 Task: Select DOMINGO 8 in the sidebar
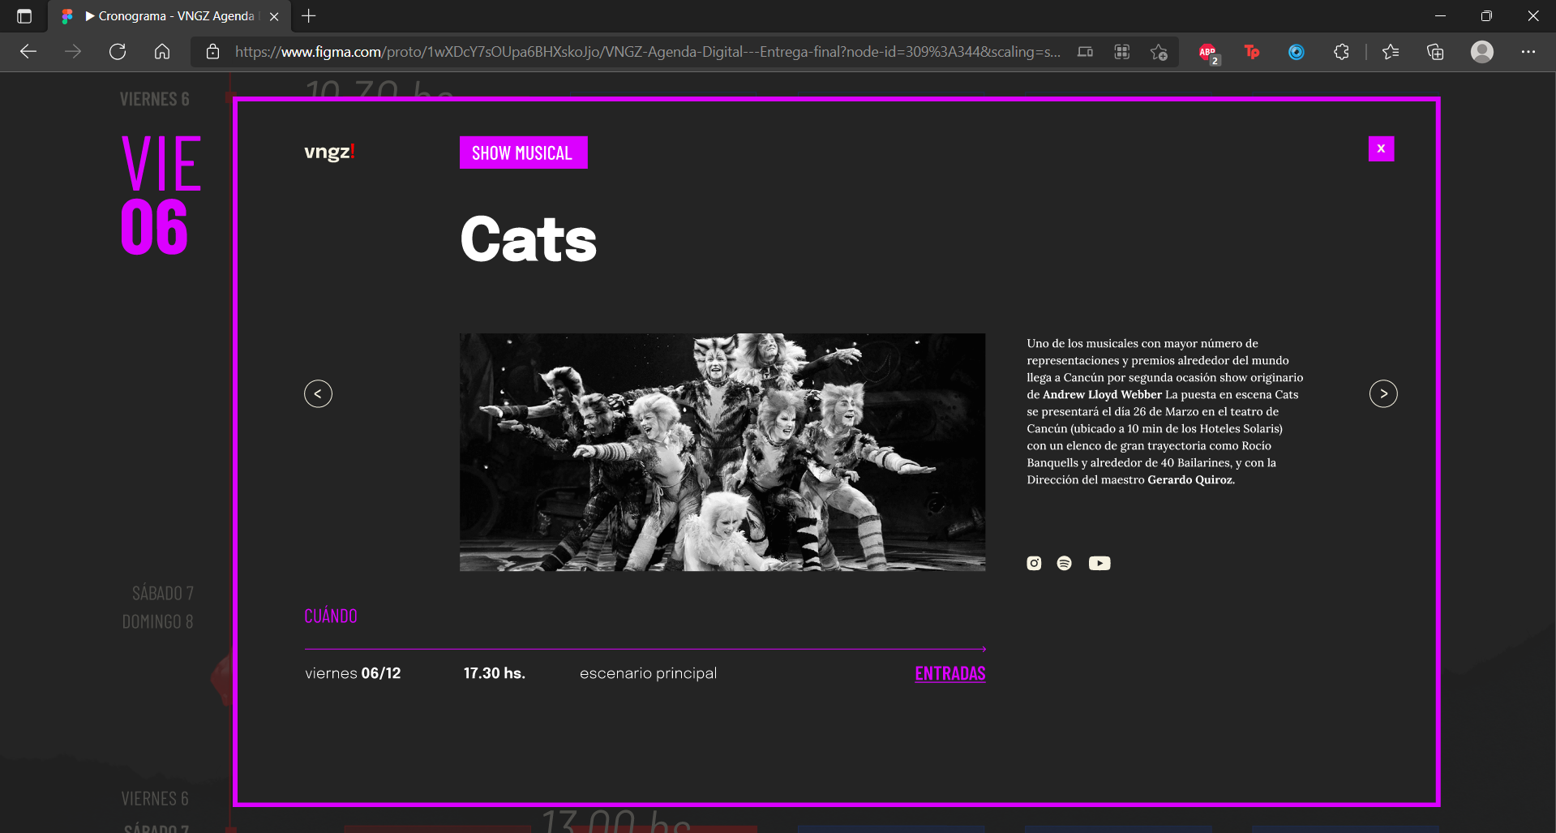[157, 622]
